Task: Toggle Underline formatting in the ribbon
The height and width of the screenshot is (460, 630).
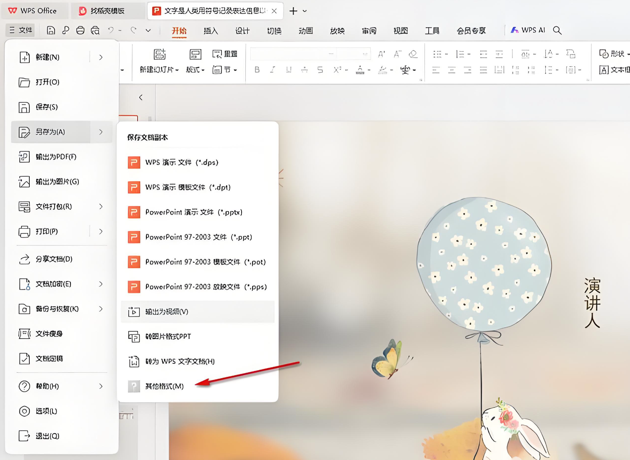Action: tap(289, 70)
